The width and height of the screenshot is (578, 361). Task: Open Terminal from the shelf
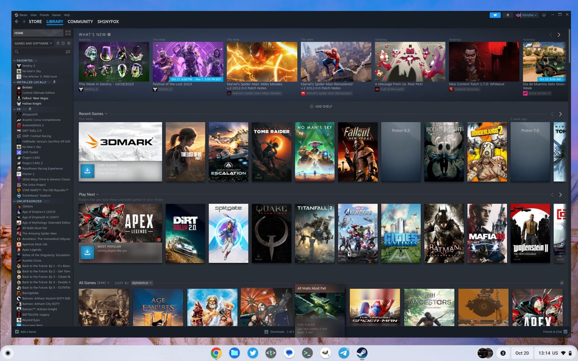(x=307, y=353)
